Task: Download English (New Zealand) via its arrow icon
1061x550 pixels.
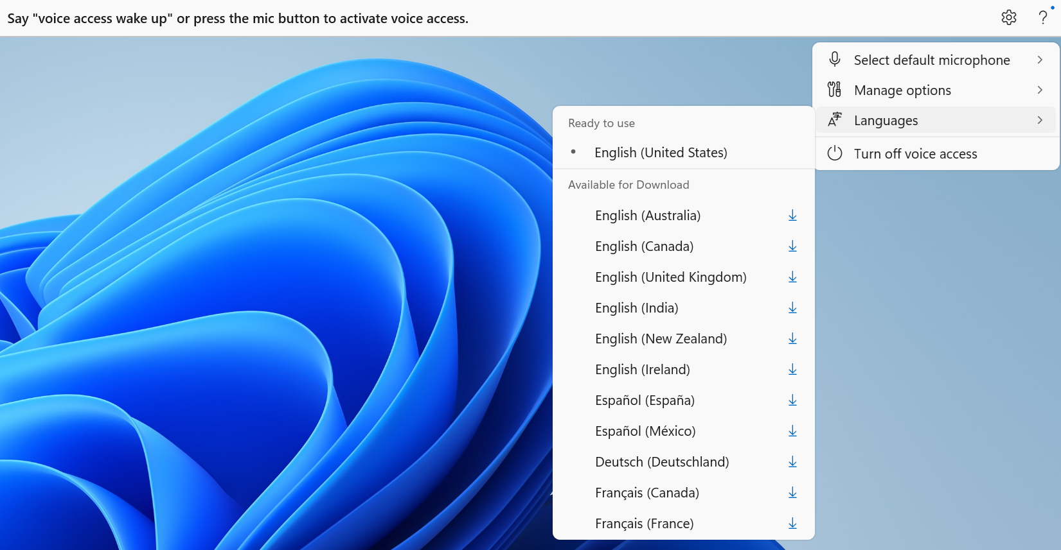Action: tap(792, 339)
